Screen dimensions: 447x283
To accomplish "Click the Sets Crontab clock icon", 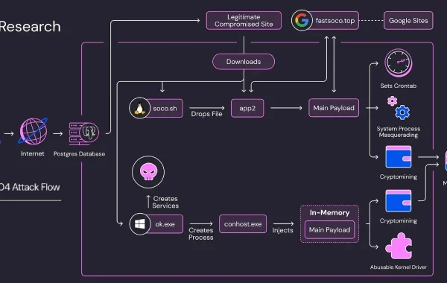I will (399, 63).
